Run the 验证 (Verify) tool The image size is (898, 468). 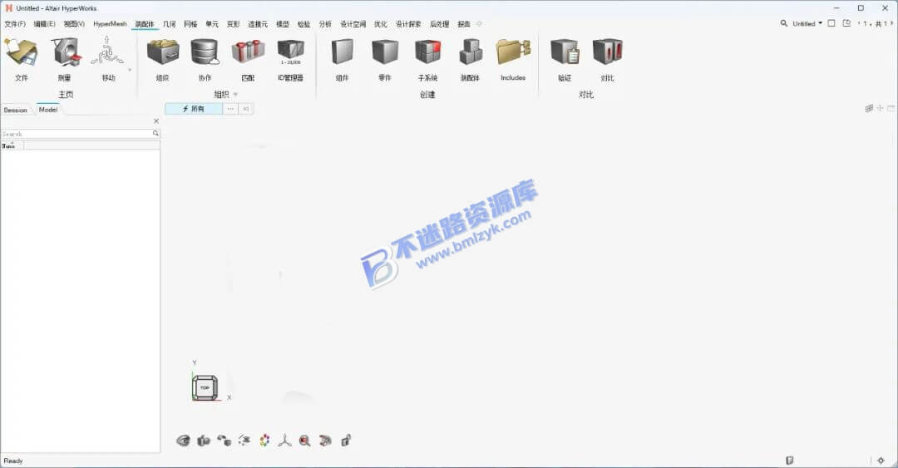[565, 52]
